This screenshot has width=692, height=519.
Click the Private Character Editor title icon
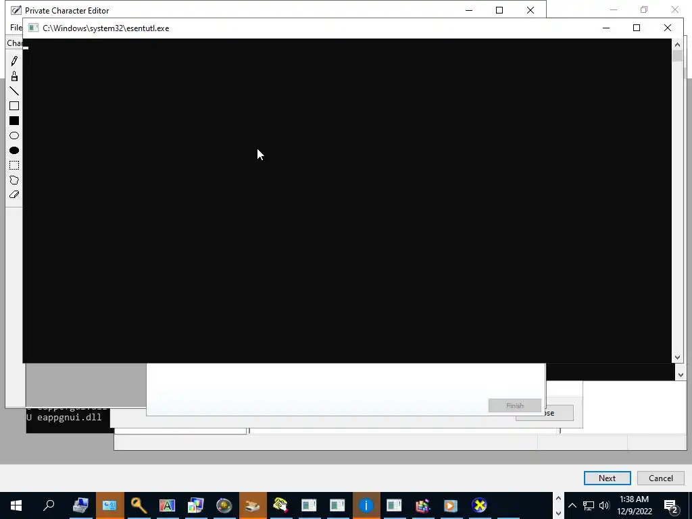pyautogui.click(x=16, y=10)
